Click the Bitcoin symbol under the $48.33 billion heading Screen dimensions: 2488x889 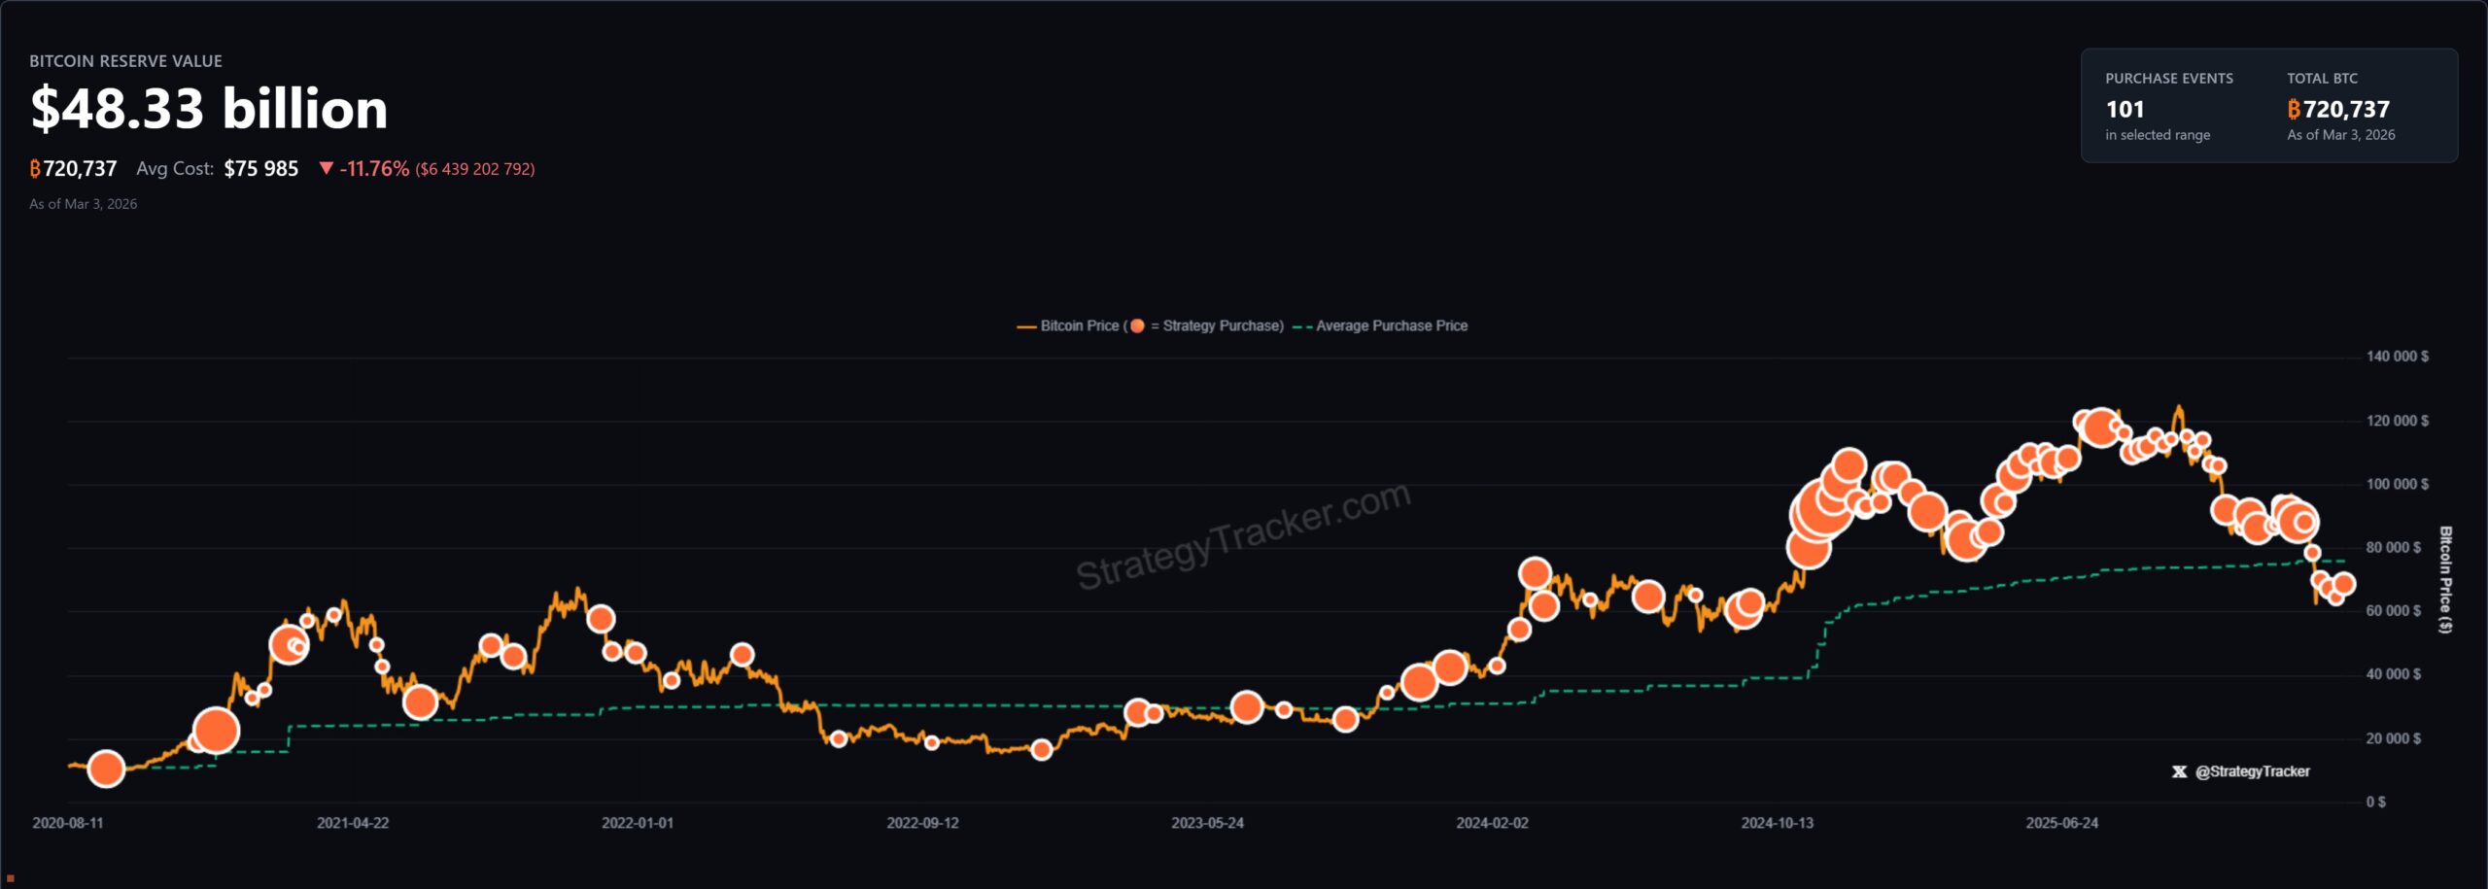tap(35, 169)
